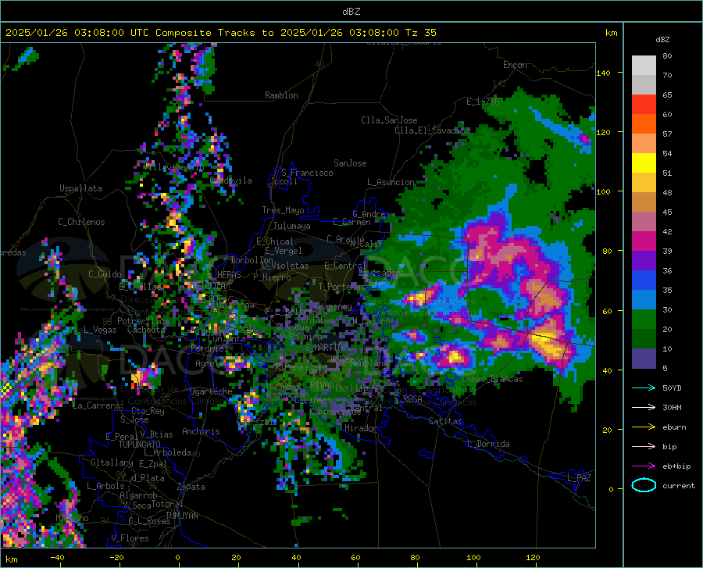This screenshot has height=568, width=703.
Task: Click the 'C_Chilenos' map label
Action: tap(81, 222)
